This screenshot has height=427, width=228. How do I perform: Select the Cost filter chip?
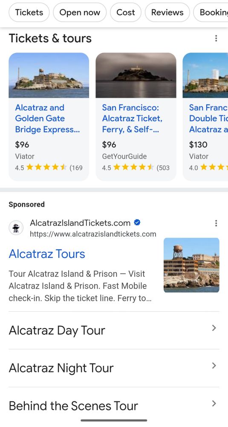pos(126,12)
